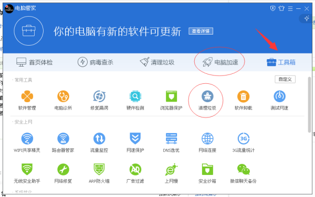The height and width of the screenshot is (197, 315).
Task: Minimize the 电脑管家 window
Action: (298, 8)
